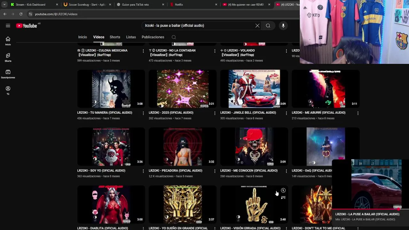Seek on miniplayer red progress bar
Screen dimensions: 409x230
371,210
